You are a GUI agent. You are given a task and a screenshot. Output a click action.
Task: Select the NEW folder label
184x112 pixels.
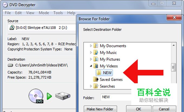tap(107, 73)
